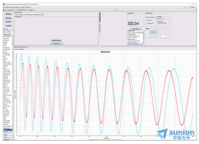Image resolution: width=199 pixels, height=144 pixels.
Task: Expand the Projects section at bottom left
Action: pos(8,137)
